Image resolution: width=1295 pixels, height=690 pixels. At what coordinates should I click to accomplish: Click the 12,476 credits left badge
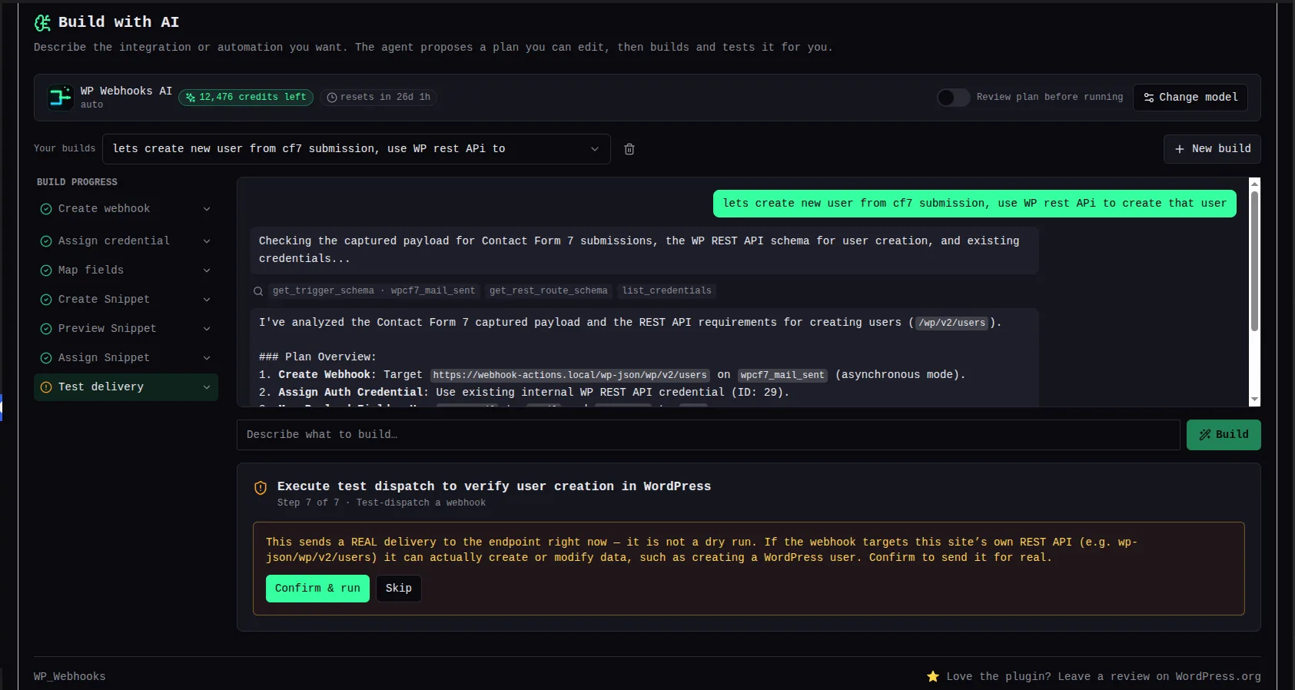[x=246, y=98]
